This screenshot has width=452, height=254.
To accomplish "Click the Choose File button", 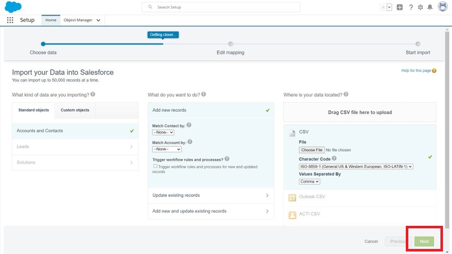I will point(312,150).
